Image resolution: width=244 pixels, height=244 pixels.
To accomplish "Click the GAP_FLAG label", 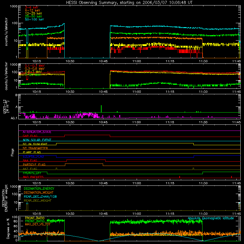I will (30, 136).
